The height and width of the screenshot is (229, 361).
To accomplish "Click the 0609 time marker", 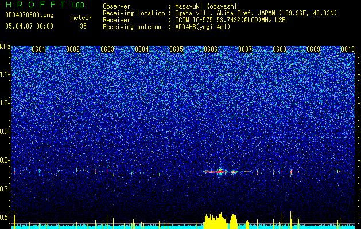I will pyautogui.click(x=313, y=49).
